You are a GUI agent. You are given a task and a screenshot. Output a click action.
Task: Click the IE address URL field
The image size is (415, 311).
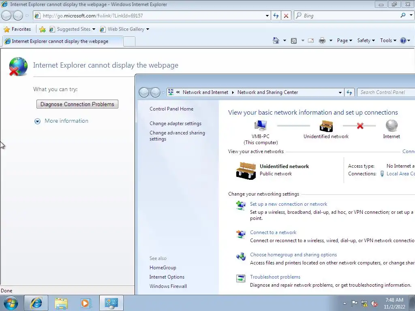coord(152,16)
